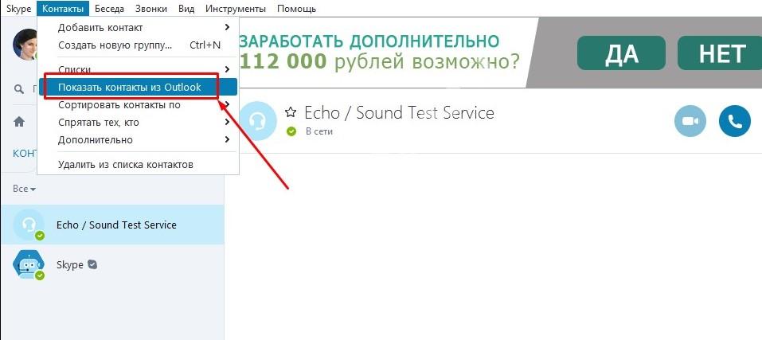Image resolution: width=762 pixels, height=340 pixels.
Task: Click the Echo / Sound Test Service header title
Action: (x=399, y=113)
